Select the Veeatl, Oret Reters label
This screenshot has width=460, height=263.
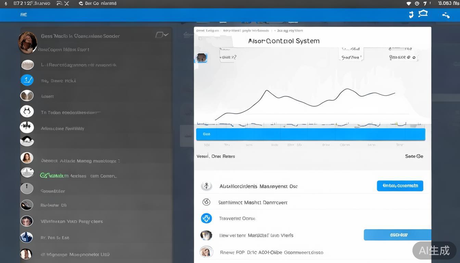coord(216,156)
